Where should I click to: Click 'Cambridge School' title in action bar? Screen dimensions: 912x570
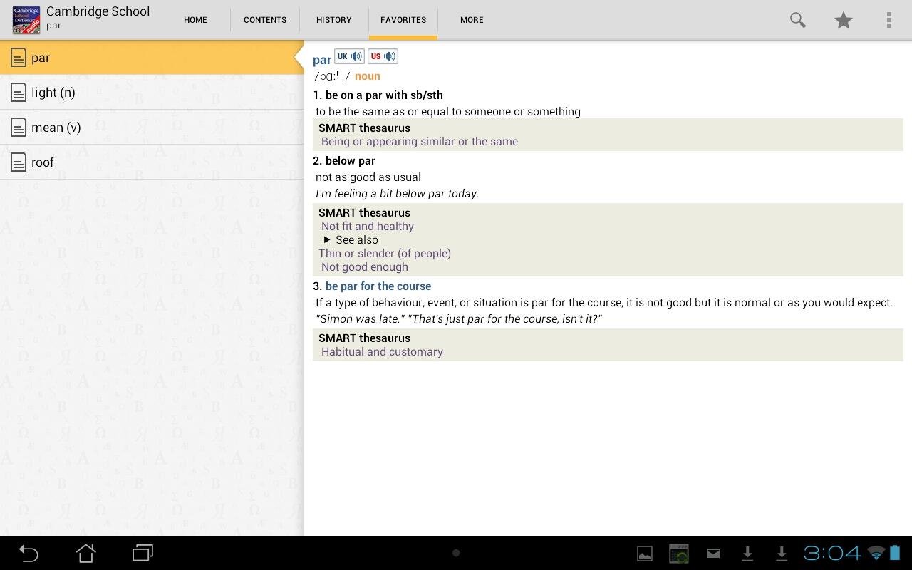pyautogui.click(x=98, y=11)
